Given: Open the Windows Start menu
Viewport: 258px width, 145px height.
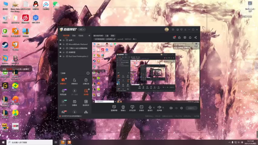Looking at the screenshot, I should [x=3, y=142].
